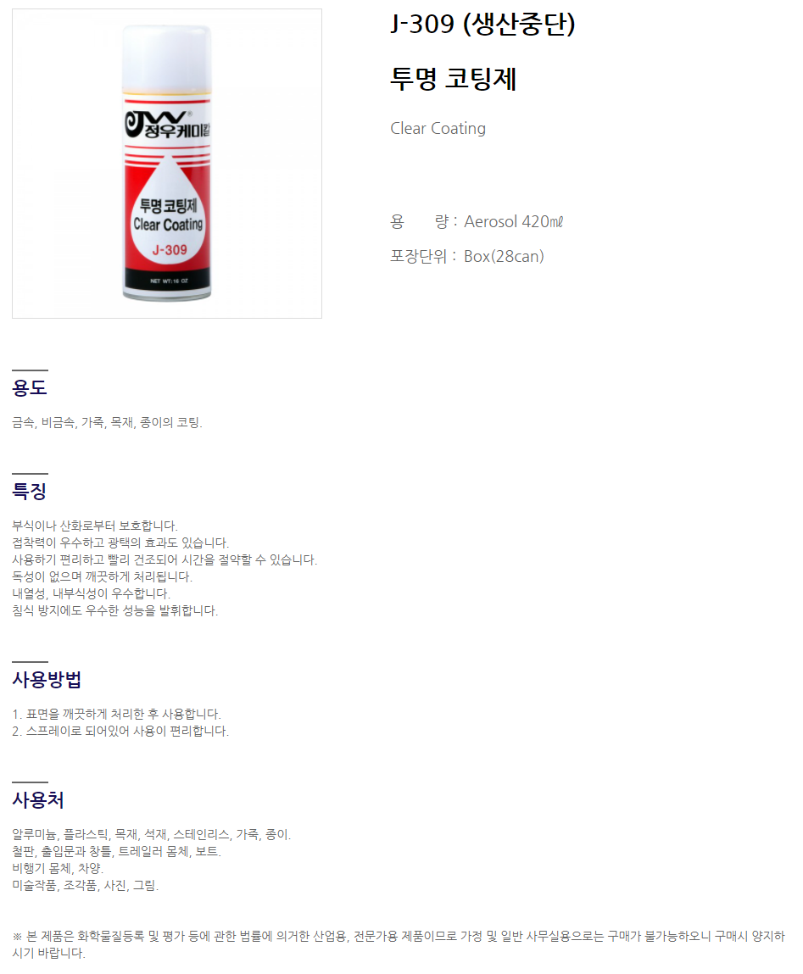Click the J-309 spray can product image
The height and width of the screenshot is (974, 803).
166,164
